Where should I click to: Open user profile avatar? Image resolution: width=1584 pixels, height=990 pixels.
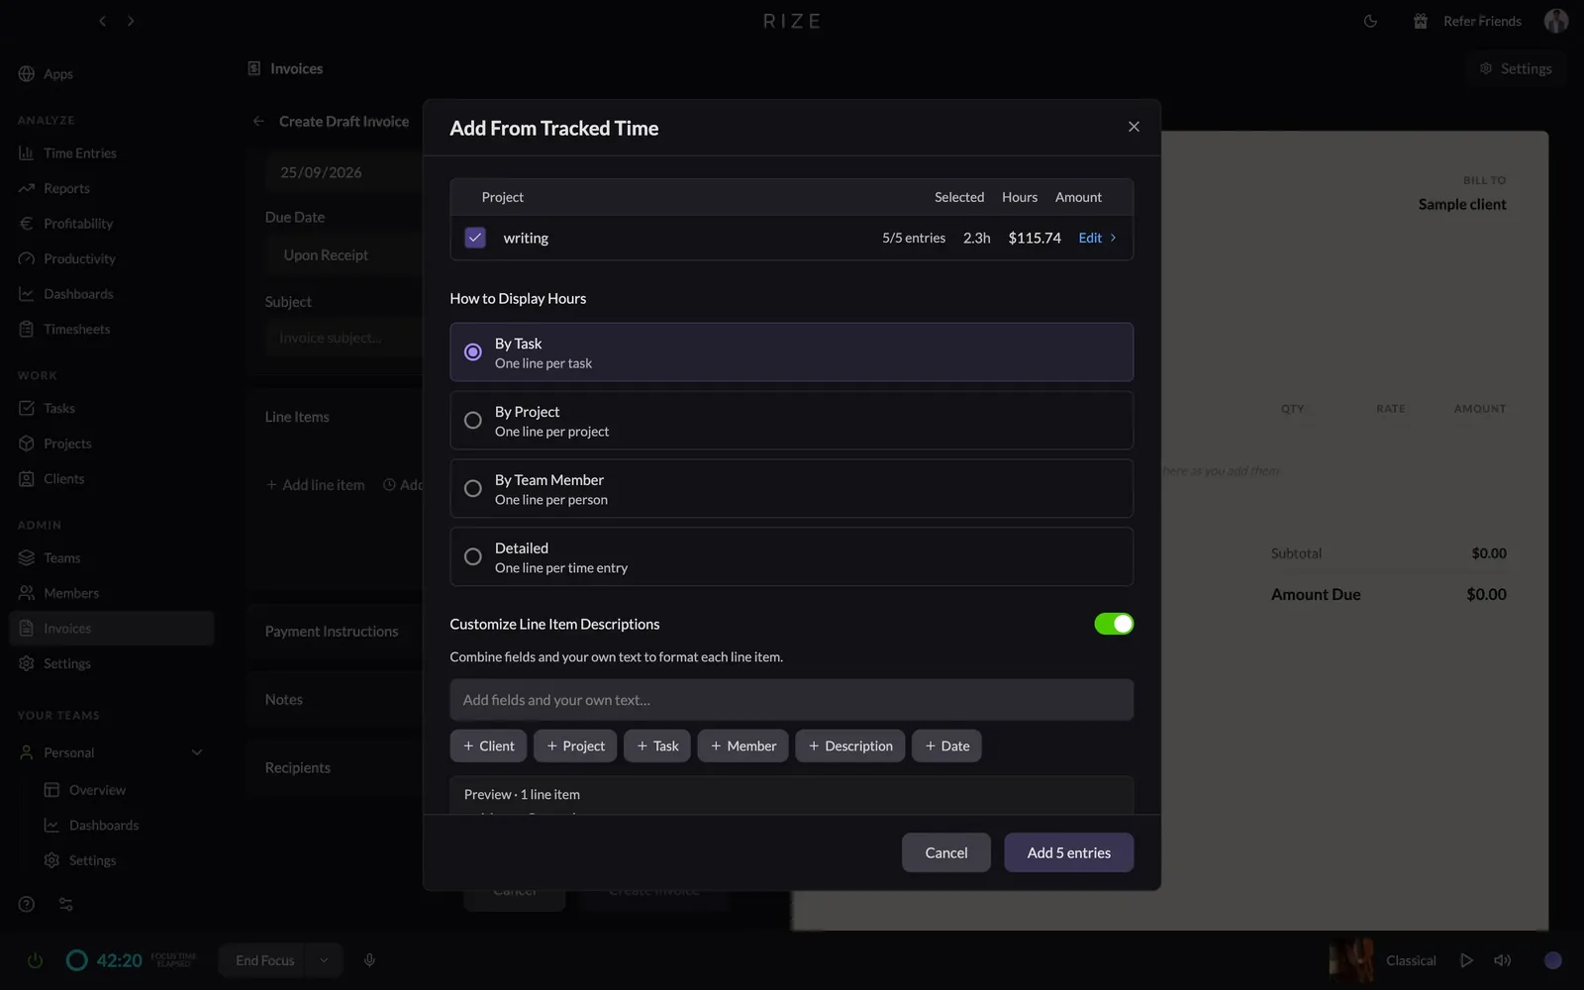point(1556,21)
